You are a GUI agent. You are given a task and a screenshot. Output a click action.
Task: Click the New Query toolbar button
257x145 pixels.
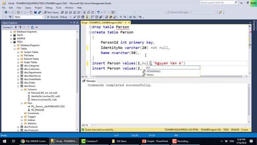pyautogui.click(x=51, y=12)
